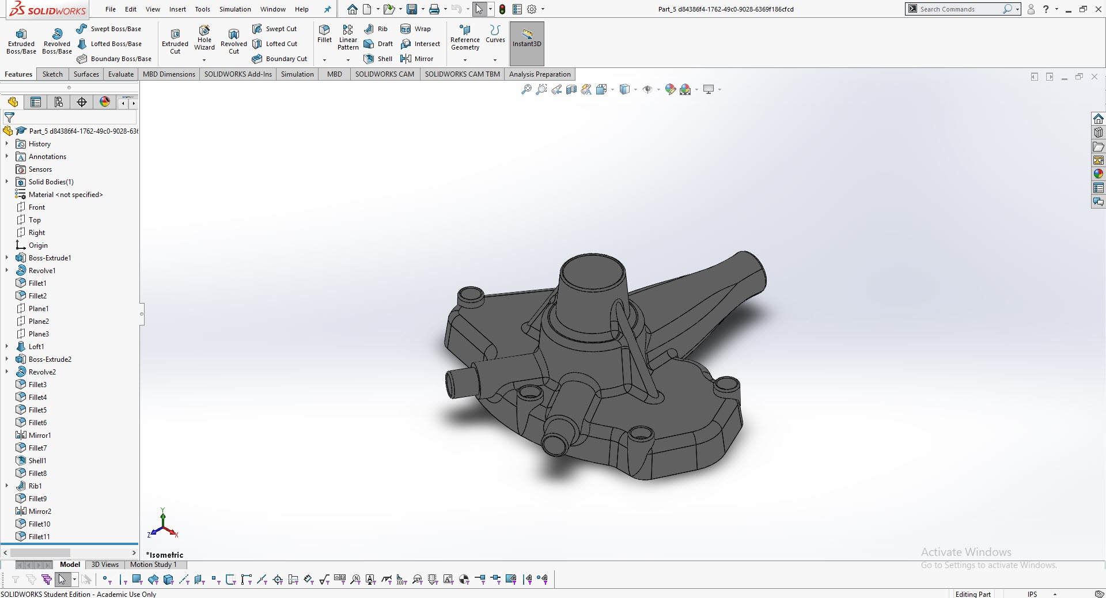Open the Reference Geometry dropdown
1106x598 pixels.
coord(465,60)
